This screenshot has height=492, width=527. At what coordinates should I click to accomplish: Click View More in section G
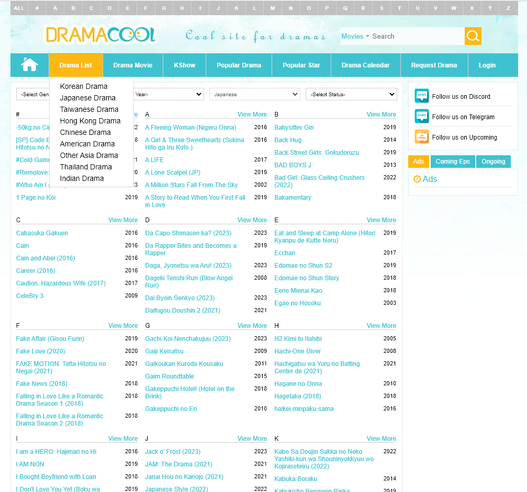tap(252, 325)
